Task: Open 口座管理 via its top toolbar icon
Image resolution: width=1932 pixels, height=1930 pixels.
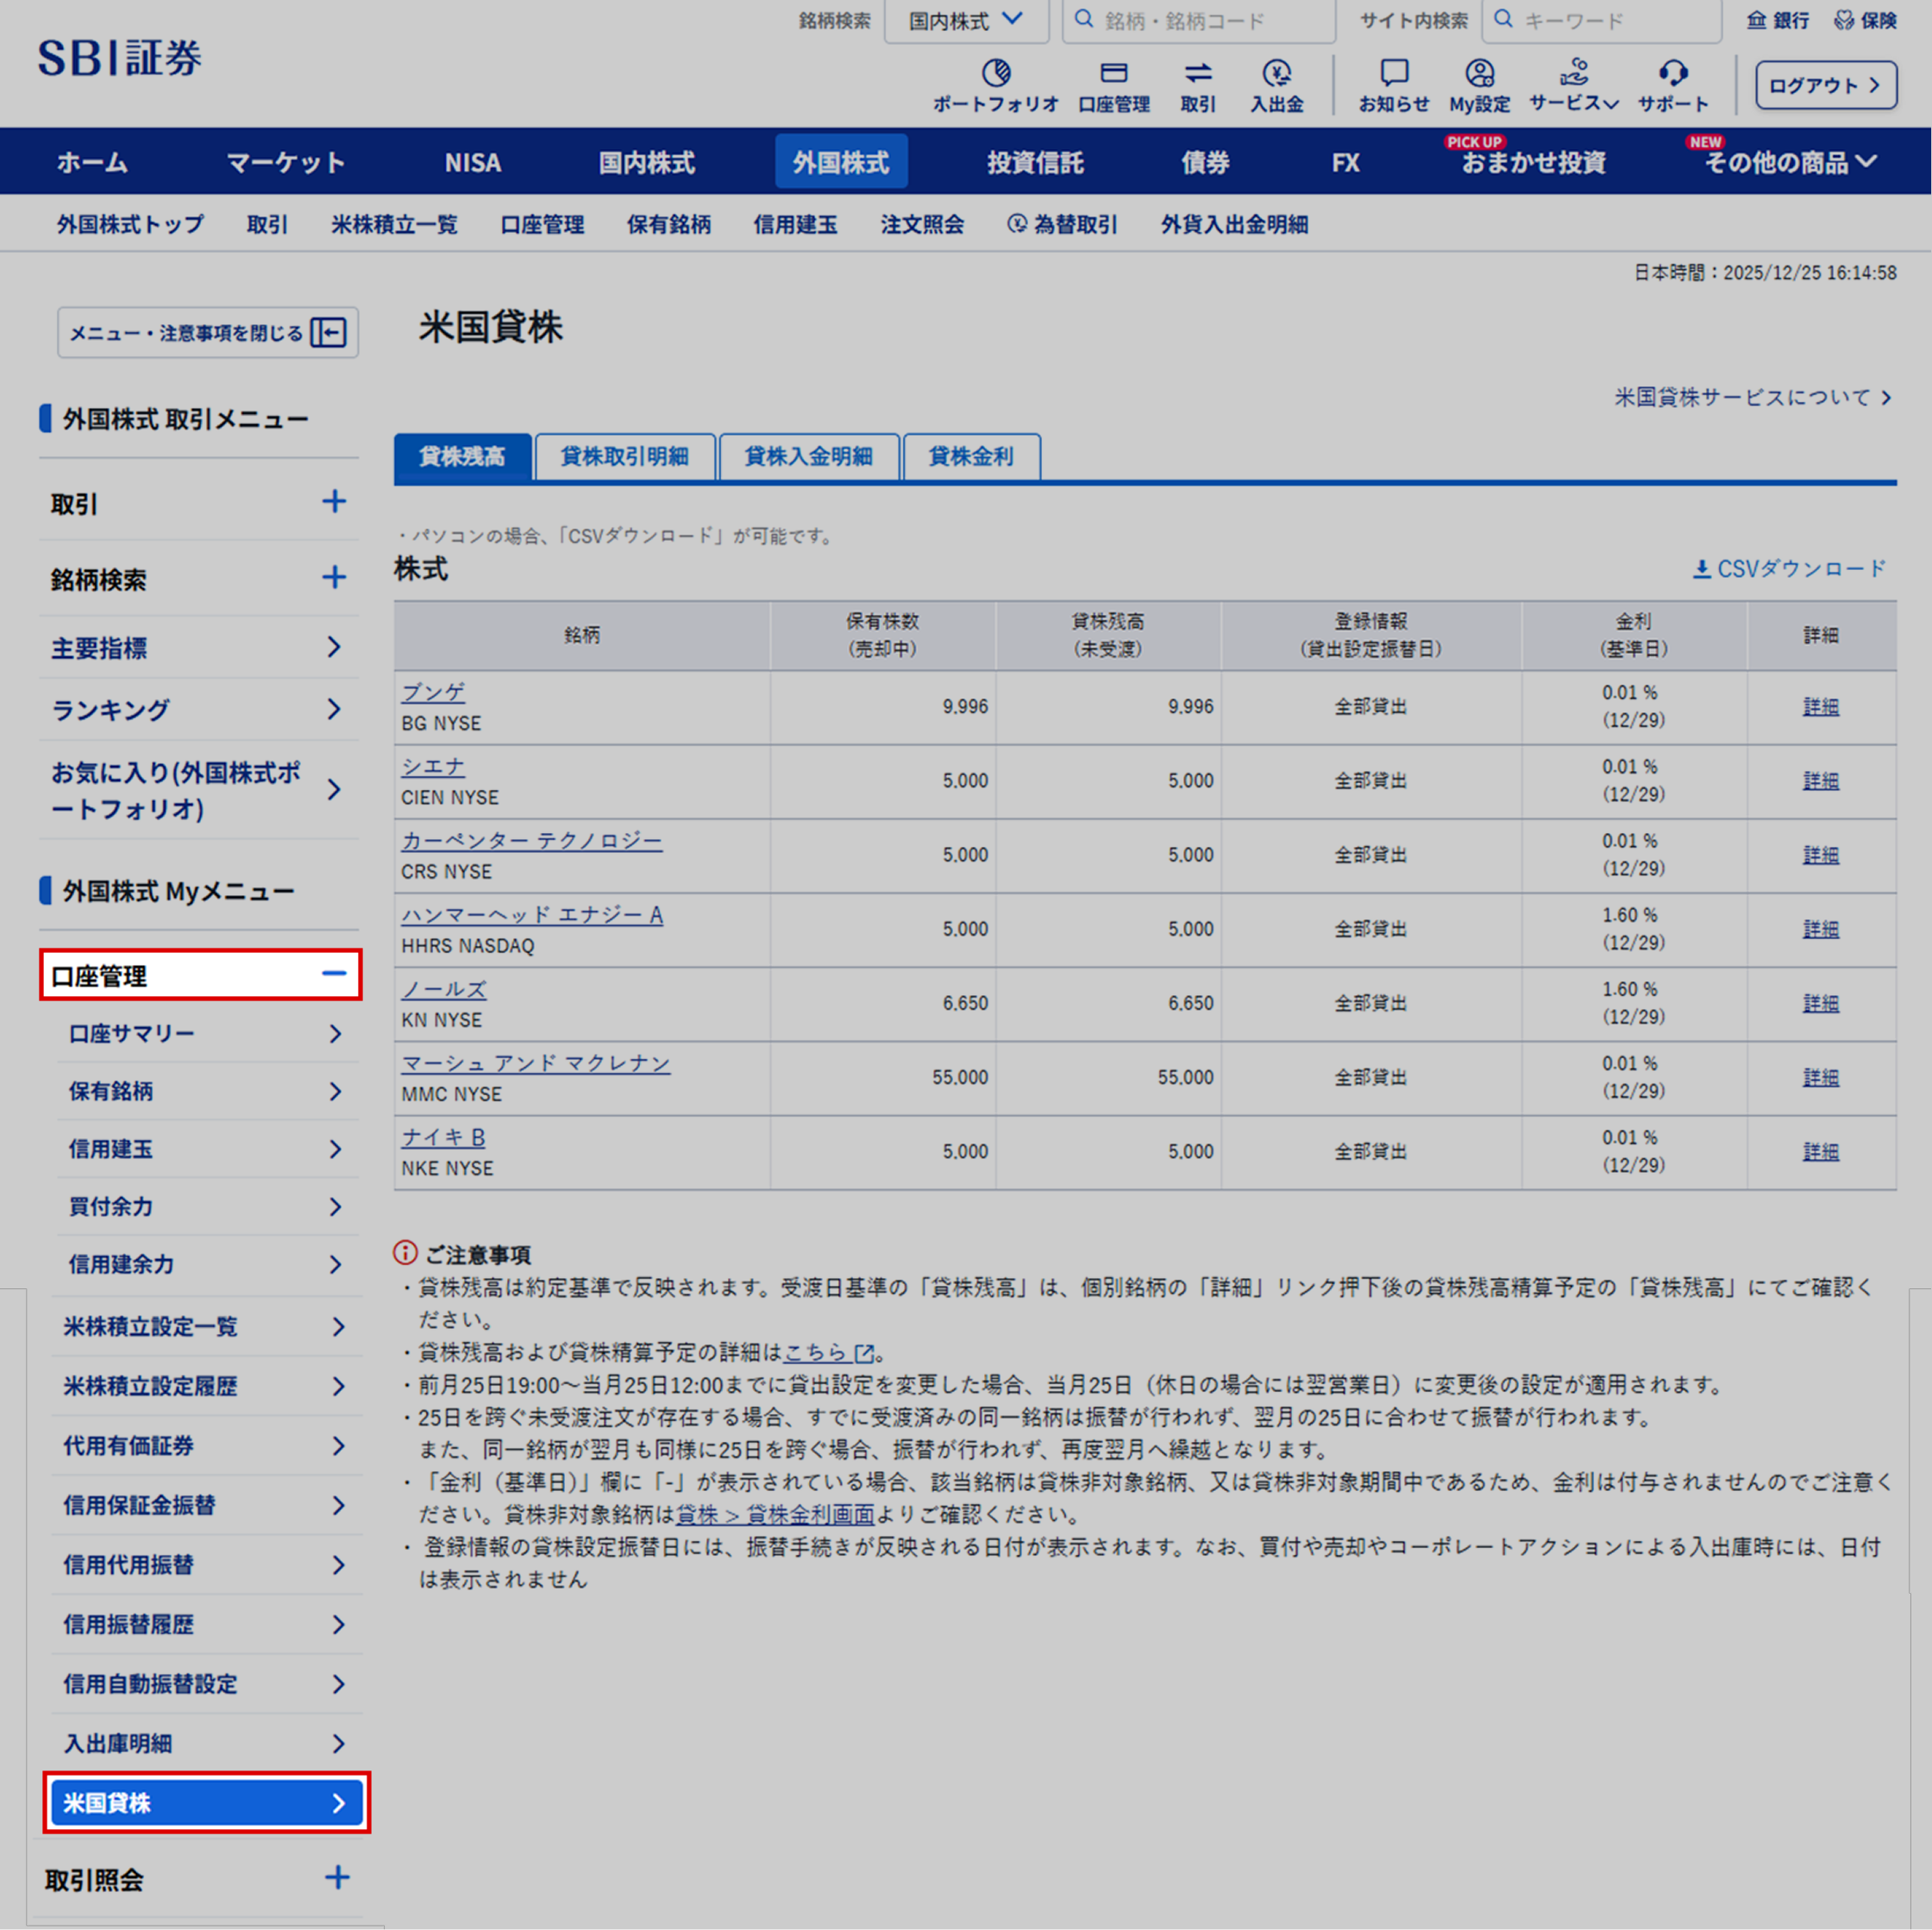Action: pos(1114,85)
